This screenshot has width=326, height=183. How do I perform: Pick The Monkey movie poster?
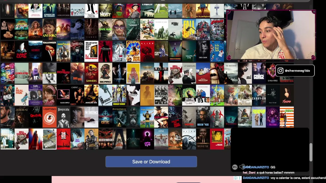point(63,73)
